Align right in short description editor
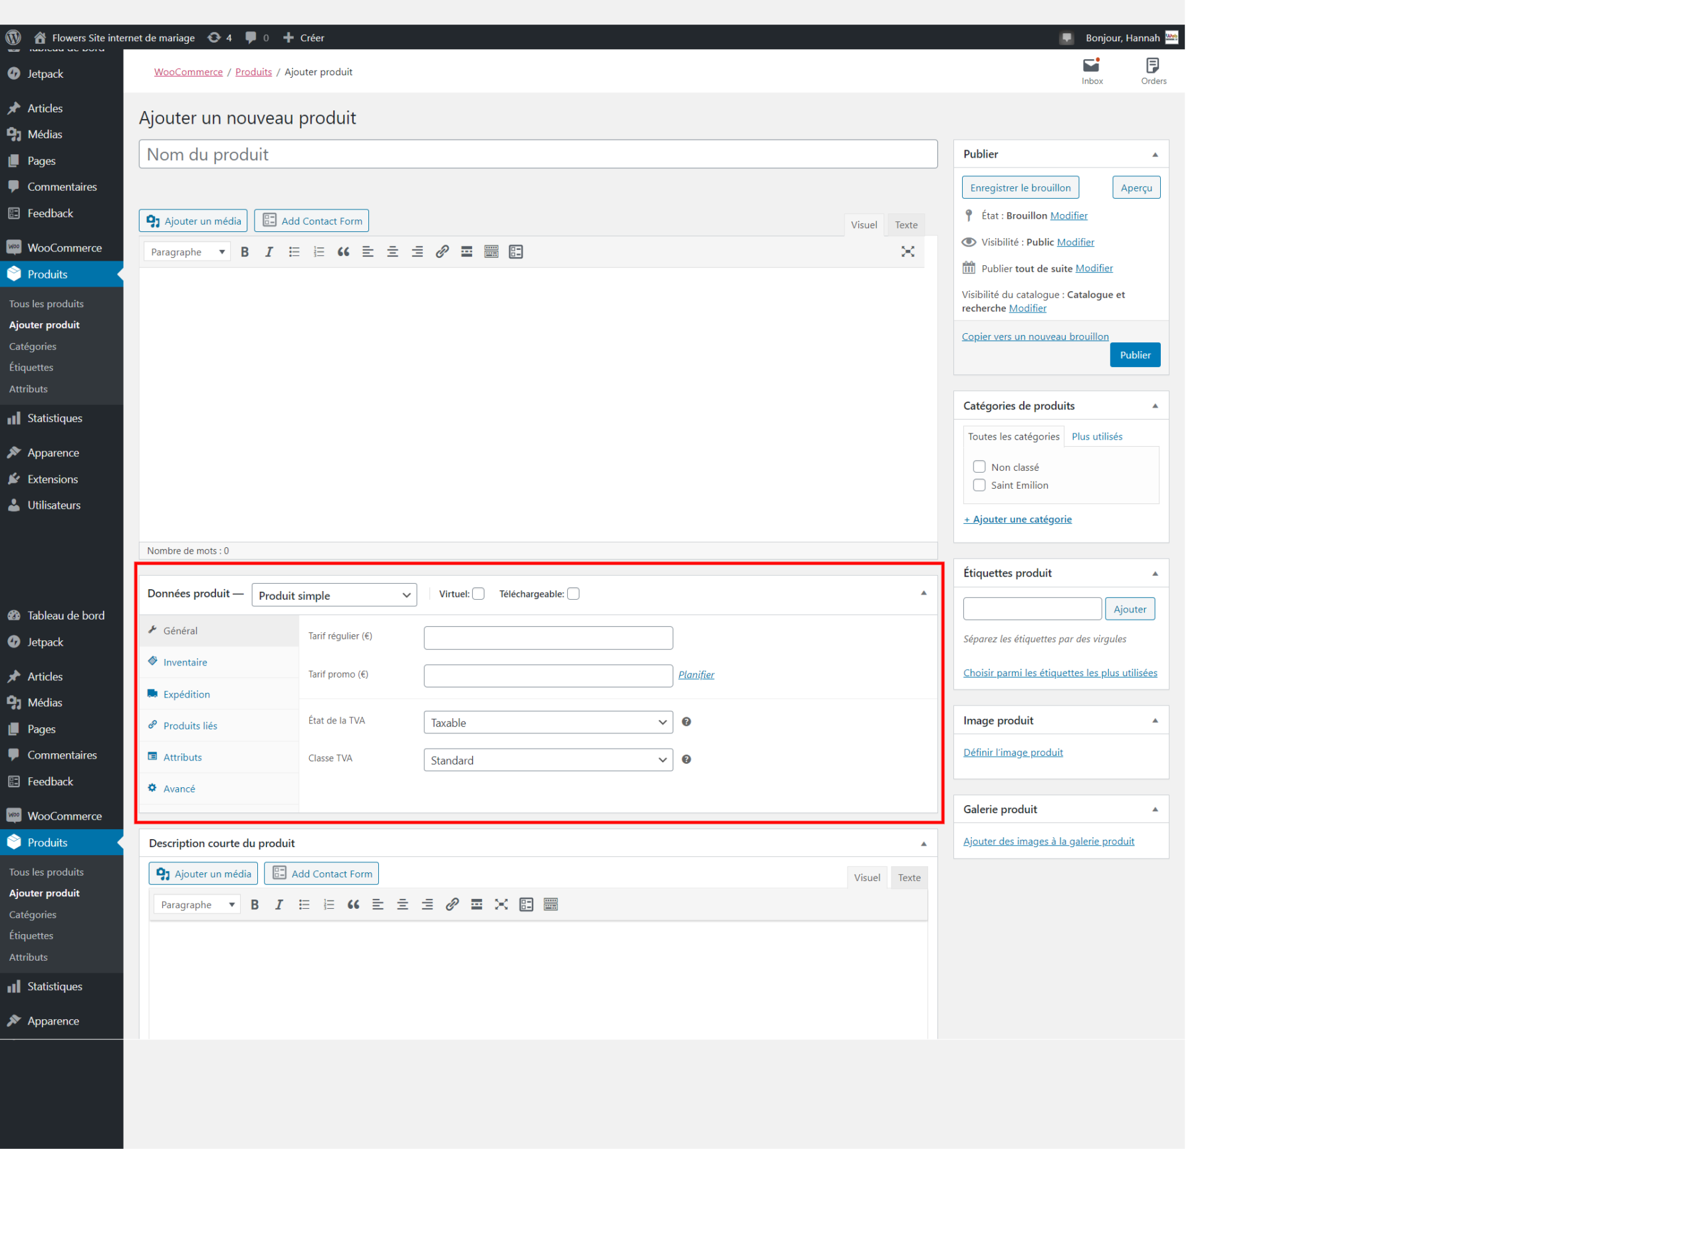 click(427, 904)
